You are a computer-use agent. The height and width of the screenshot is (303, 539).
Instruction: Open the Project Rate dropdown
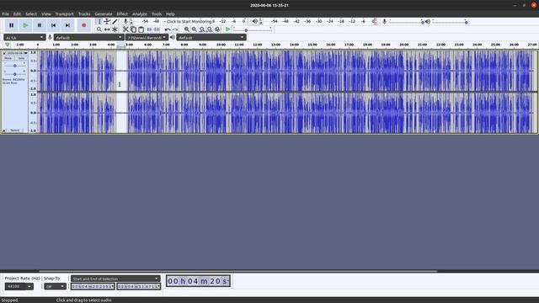click(19, 286)
